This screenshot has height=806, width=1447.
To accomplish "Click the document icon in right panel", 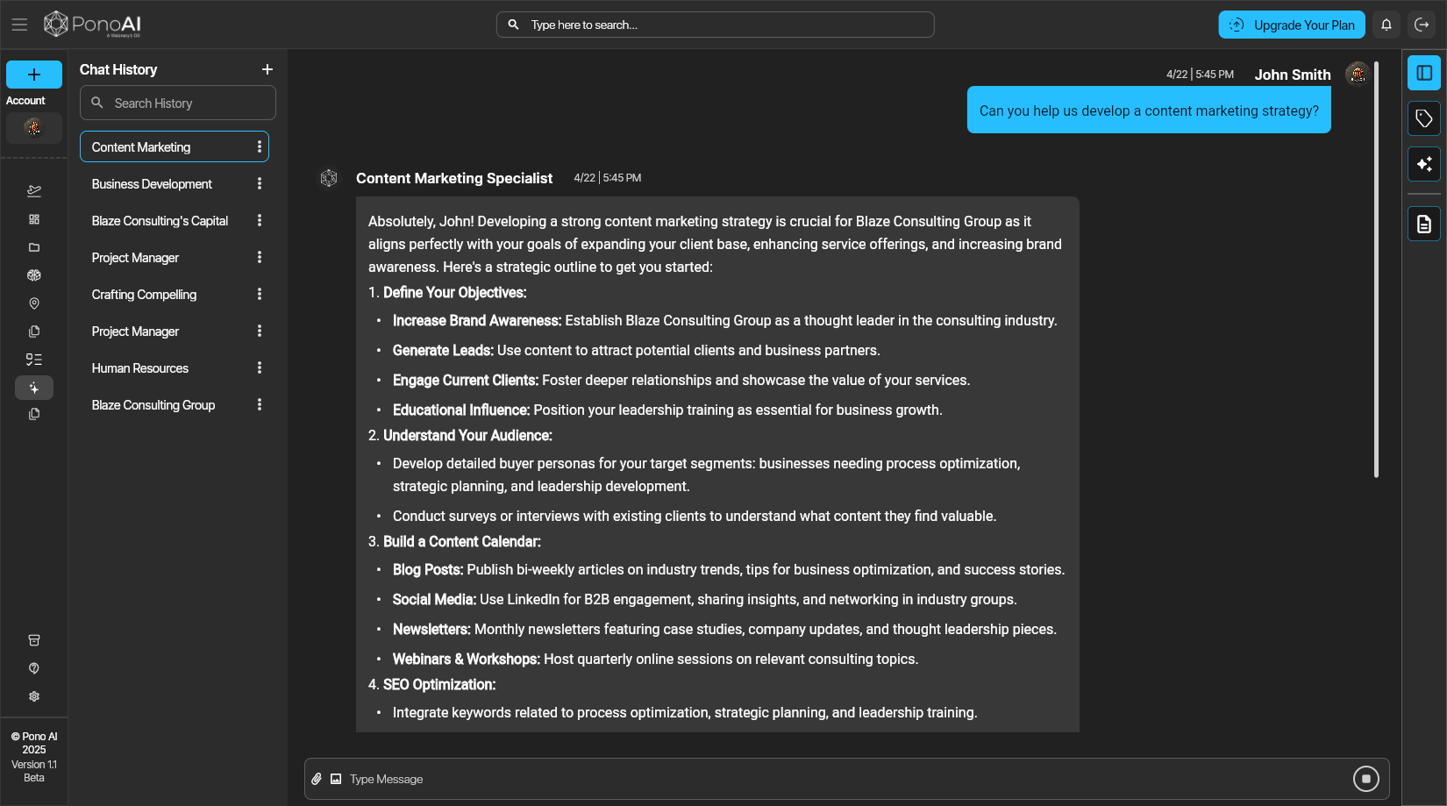I will click(1423, 225).
